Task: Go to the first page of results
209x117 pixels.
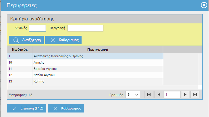Action: click(149, 94)
